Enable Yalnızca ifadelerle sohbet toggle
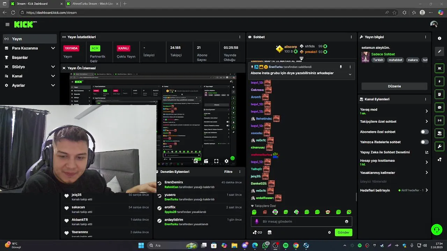Viewport: 447px width, 251px height. tap(424, 142)
